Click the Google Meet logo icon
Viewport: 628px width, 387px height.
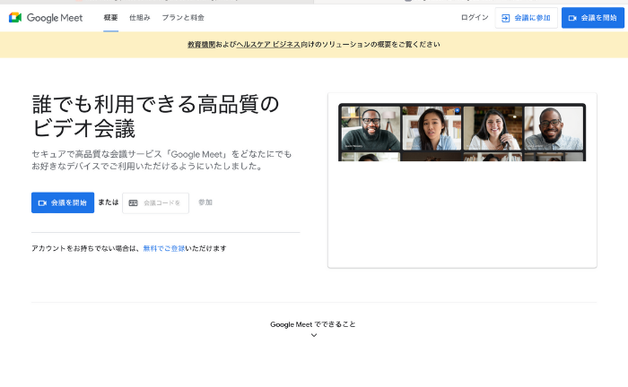(x=15, y=18)
